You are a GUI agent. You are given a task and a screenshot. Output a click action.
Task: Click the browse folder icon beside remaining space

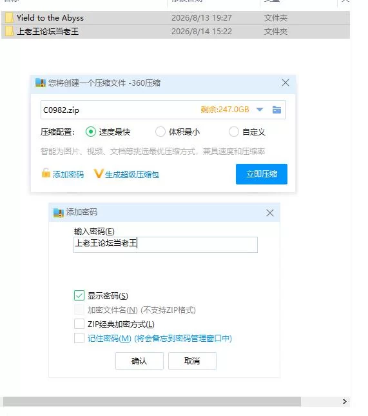coord(276,110)
